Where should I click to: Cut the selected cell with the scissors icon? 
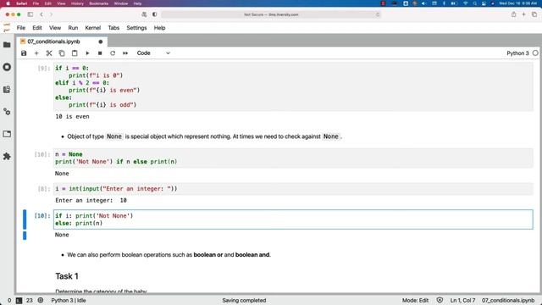pyautogui.click(x=49, y=53)
